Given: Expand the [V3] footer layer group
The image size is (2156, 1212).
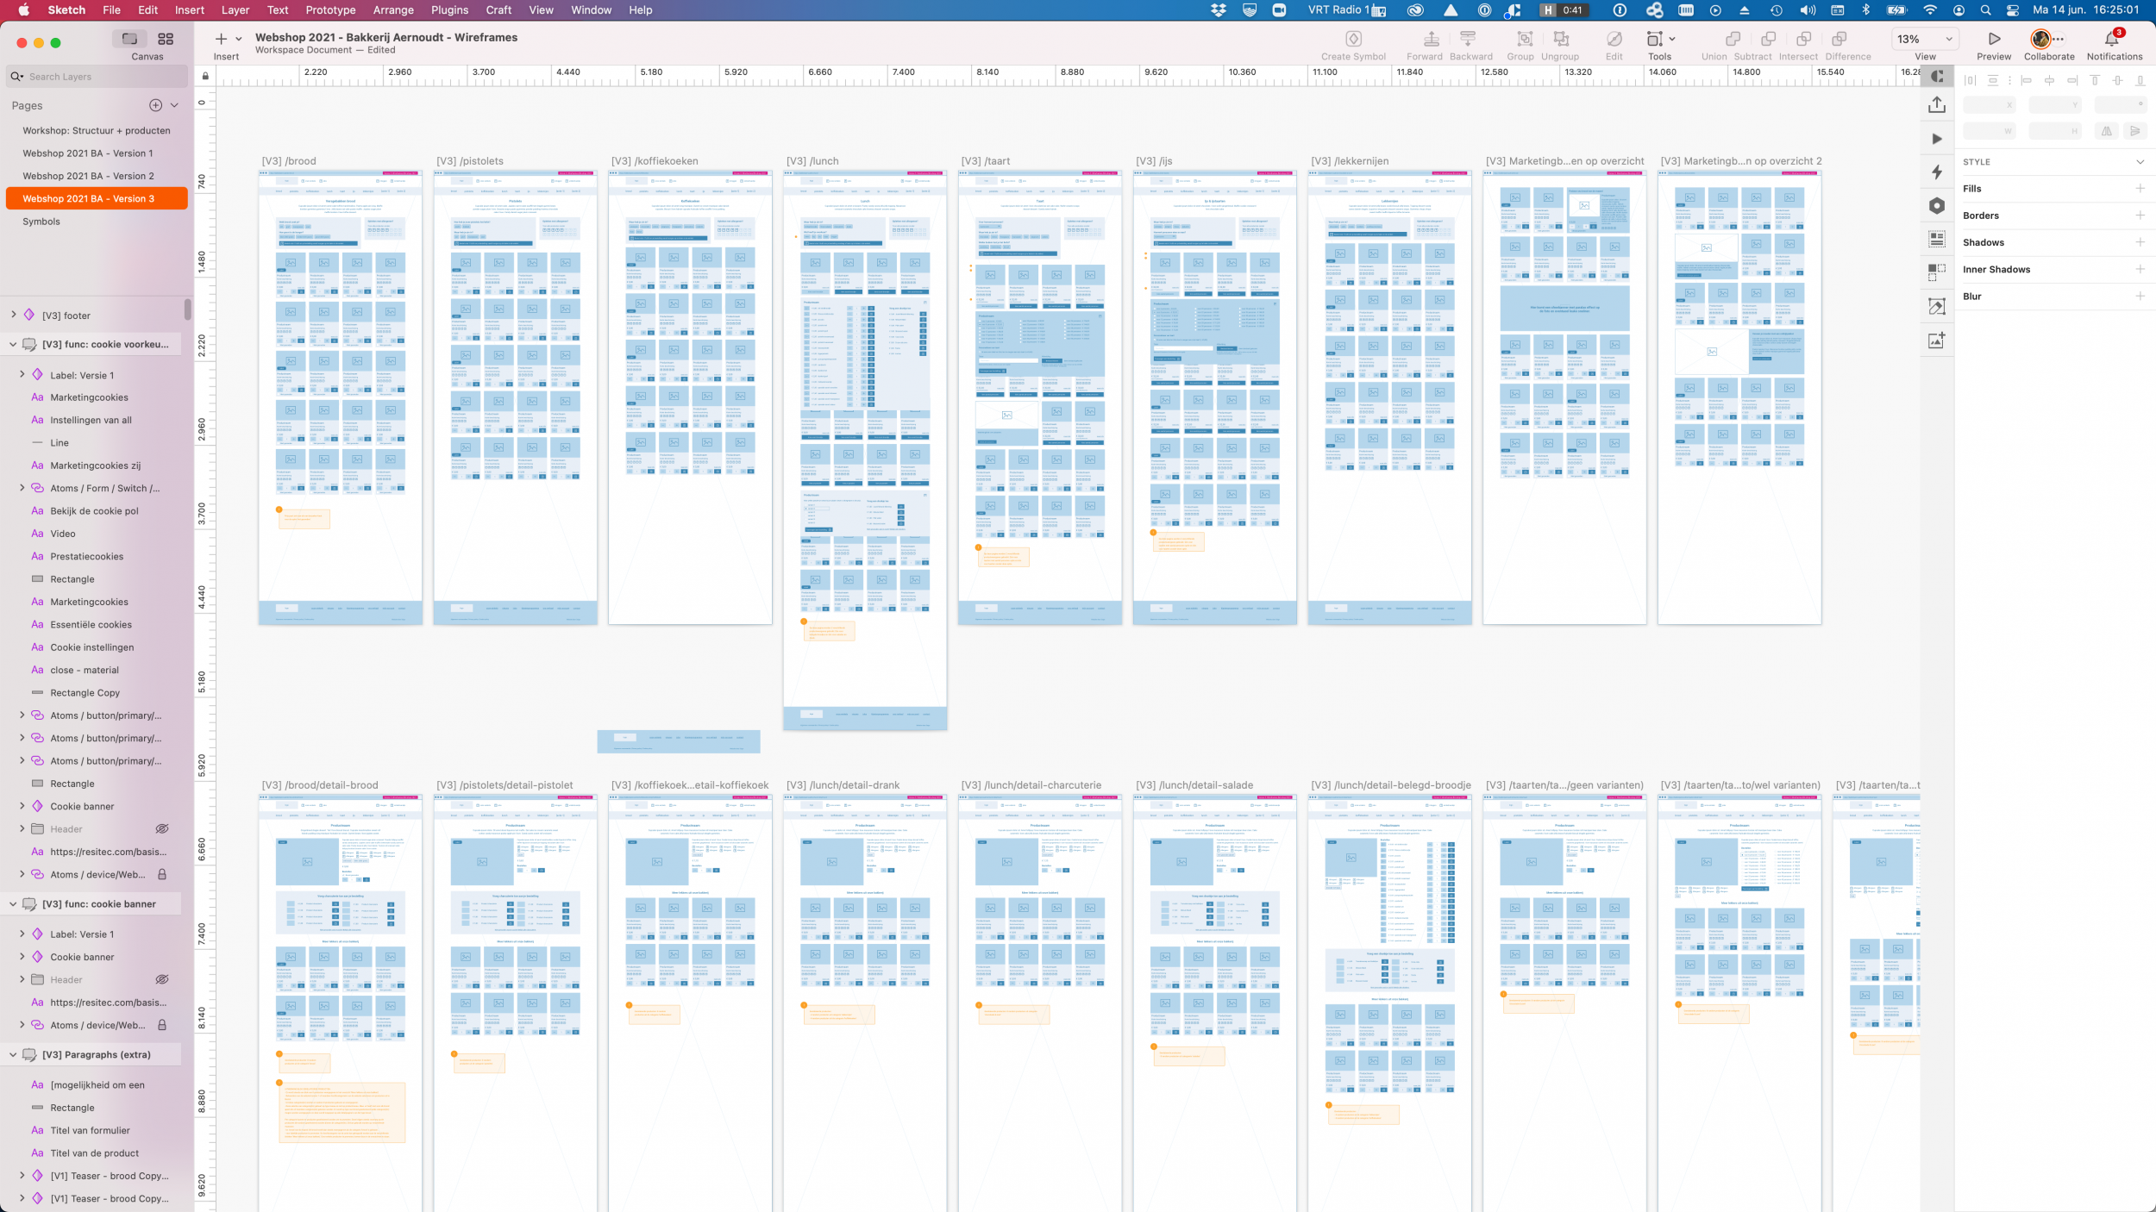Looking at the screenshot, I should pyautogui.click(x=13, y=314).
